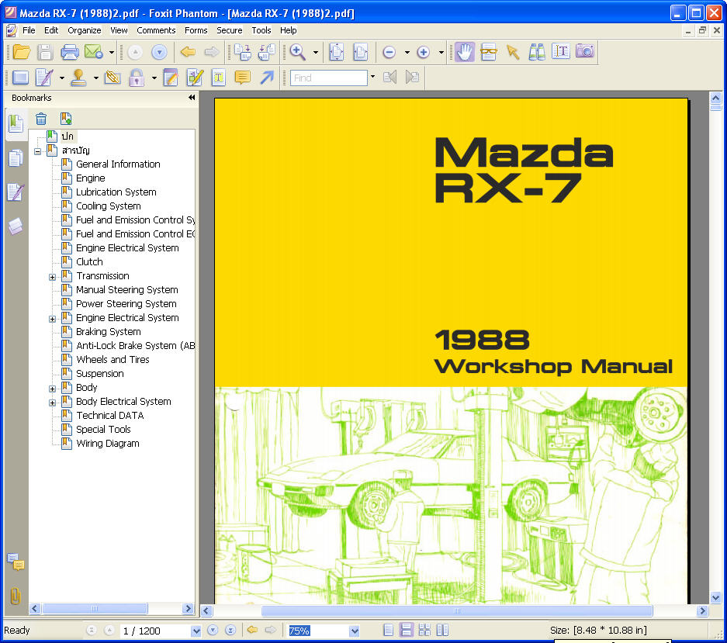Open the Layers panel in sidebar

pyautogui.click(x=16, y=226)
